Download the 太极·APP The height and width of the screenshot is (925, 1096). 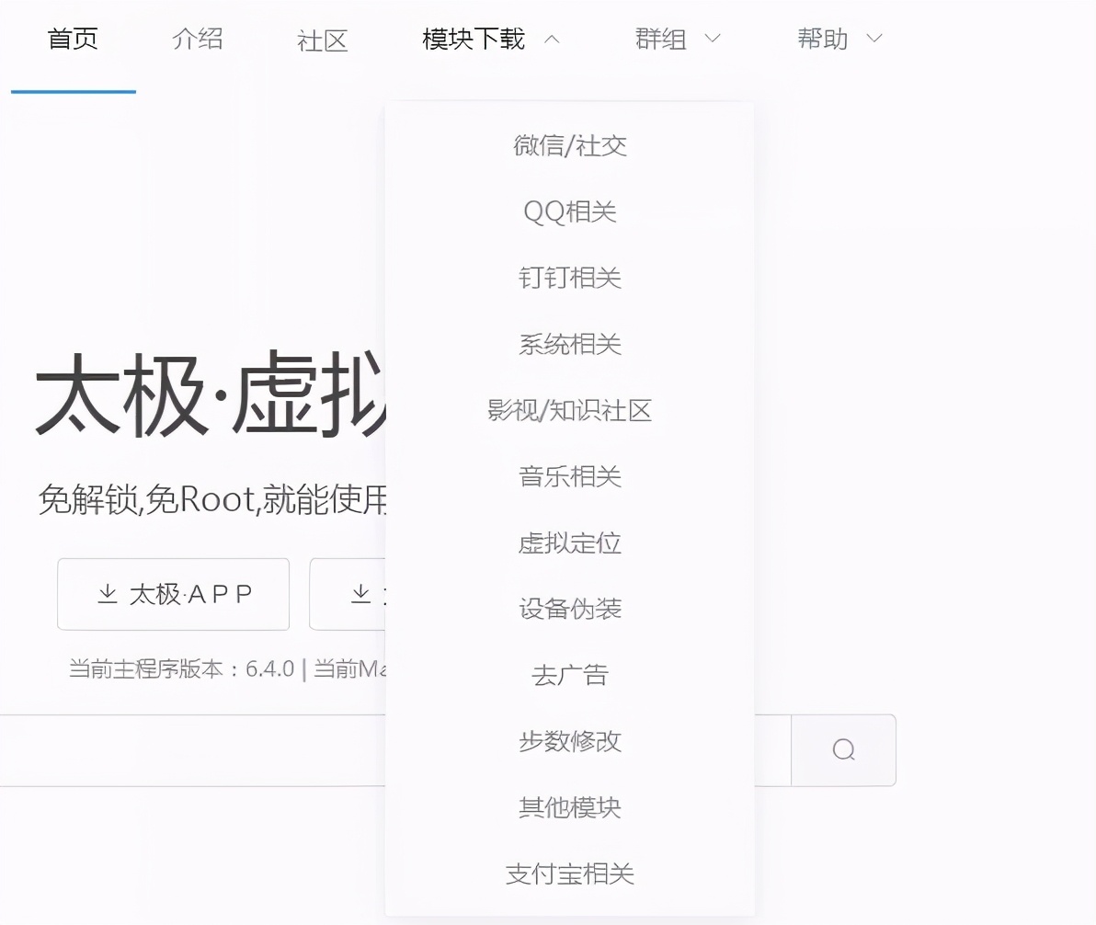[173, 594]
